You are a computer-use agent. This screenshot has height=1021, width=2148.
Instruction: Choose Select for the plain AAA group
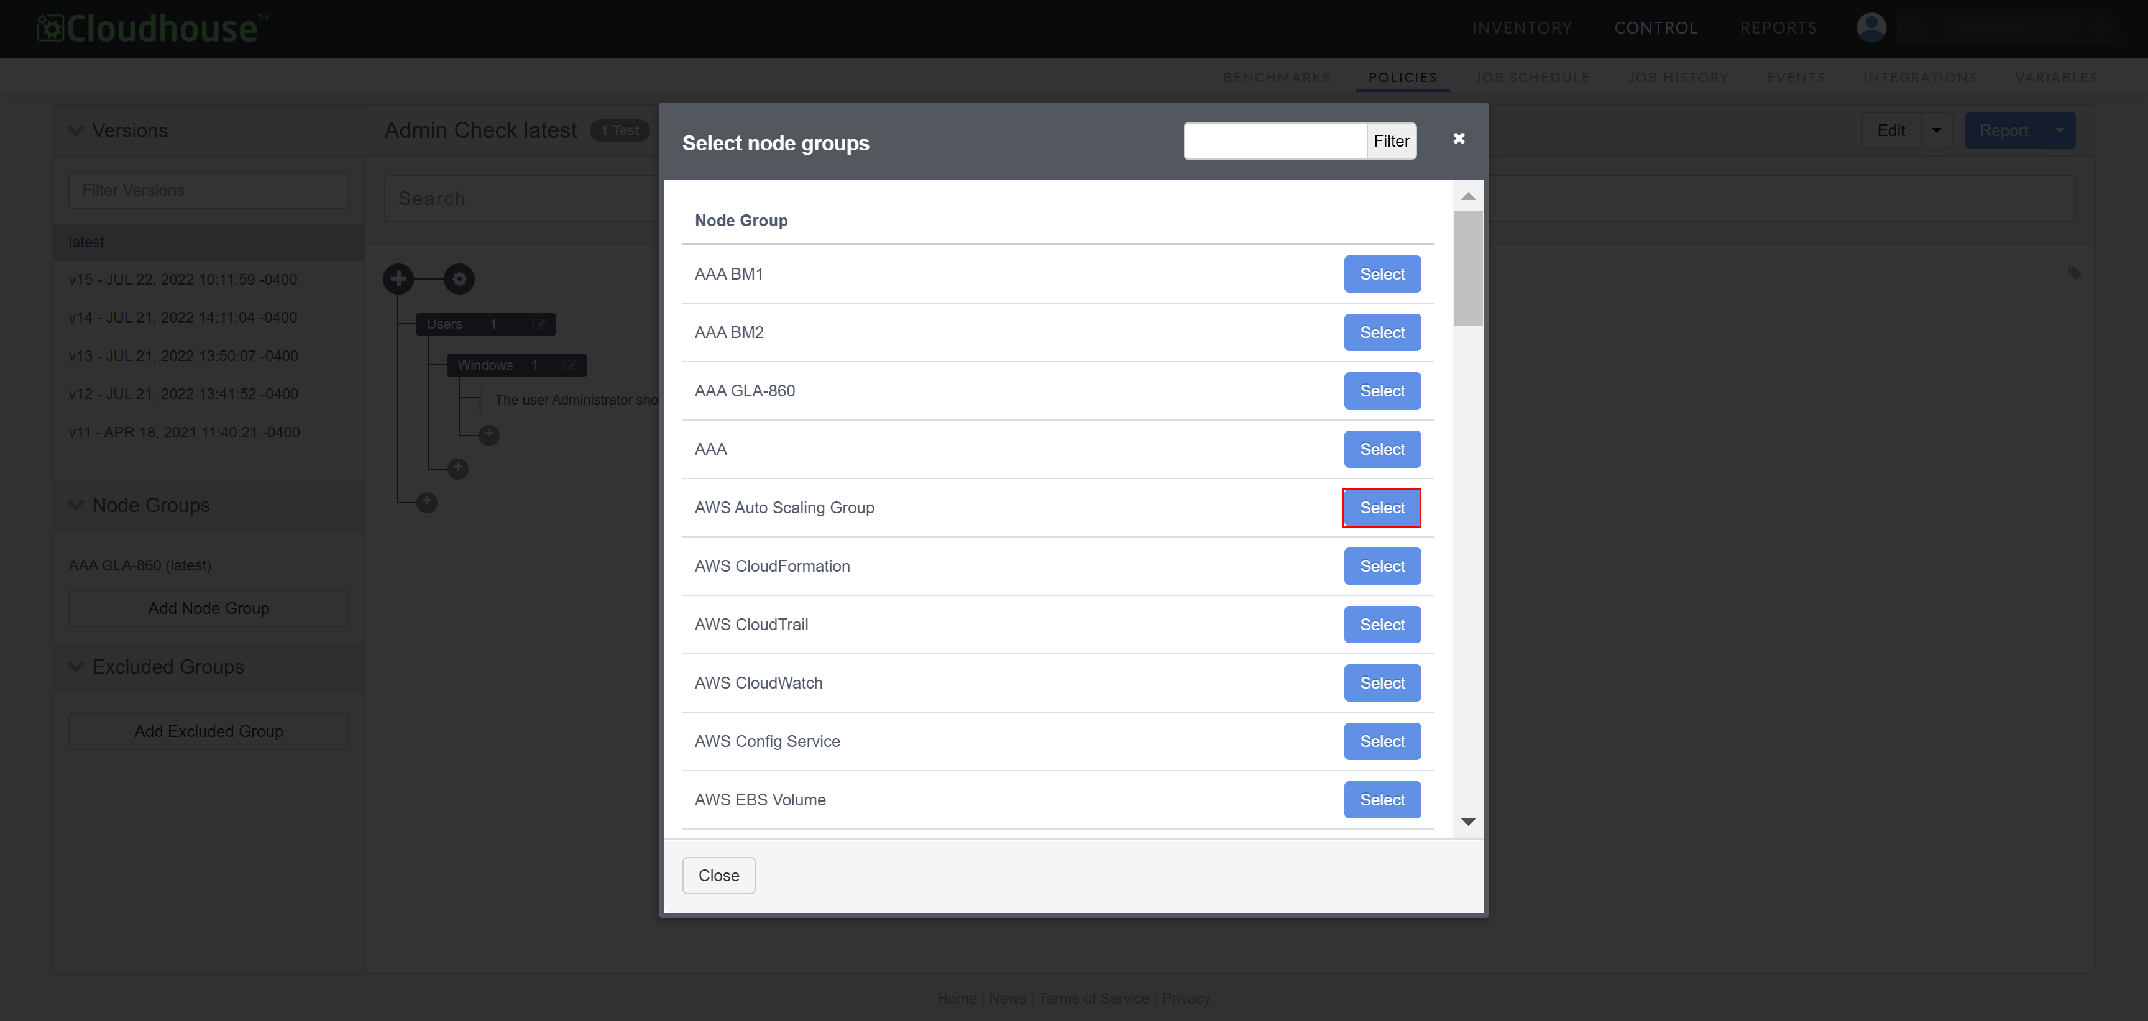(1382, 449)
